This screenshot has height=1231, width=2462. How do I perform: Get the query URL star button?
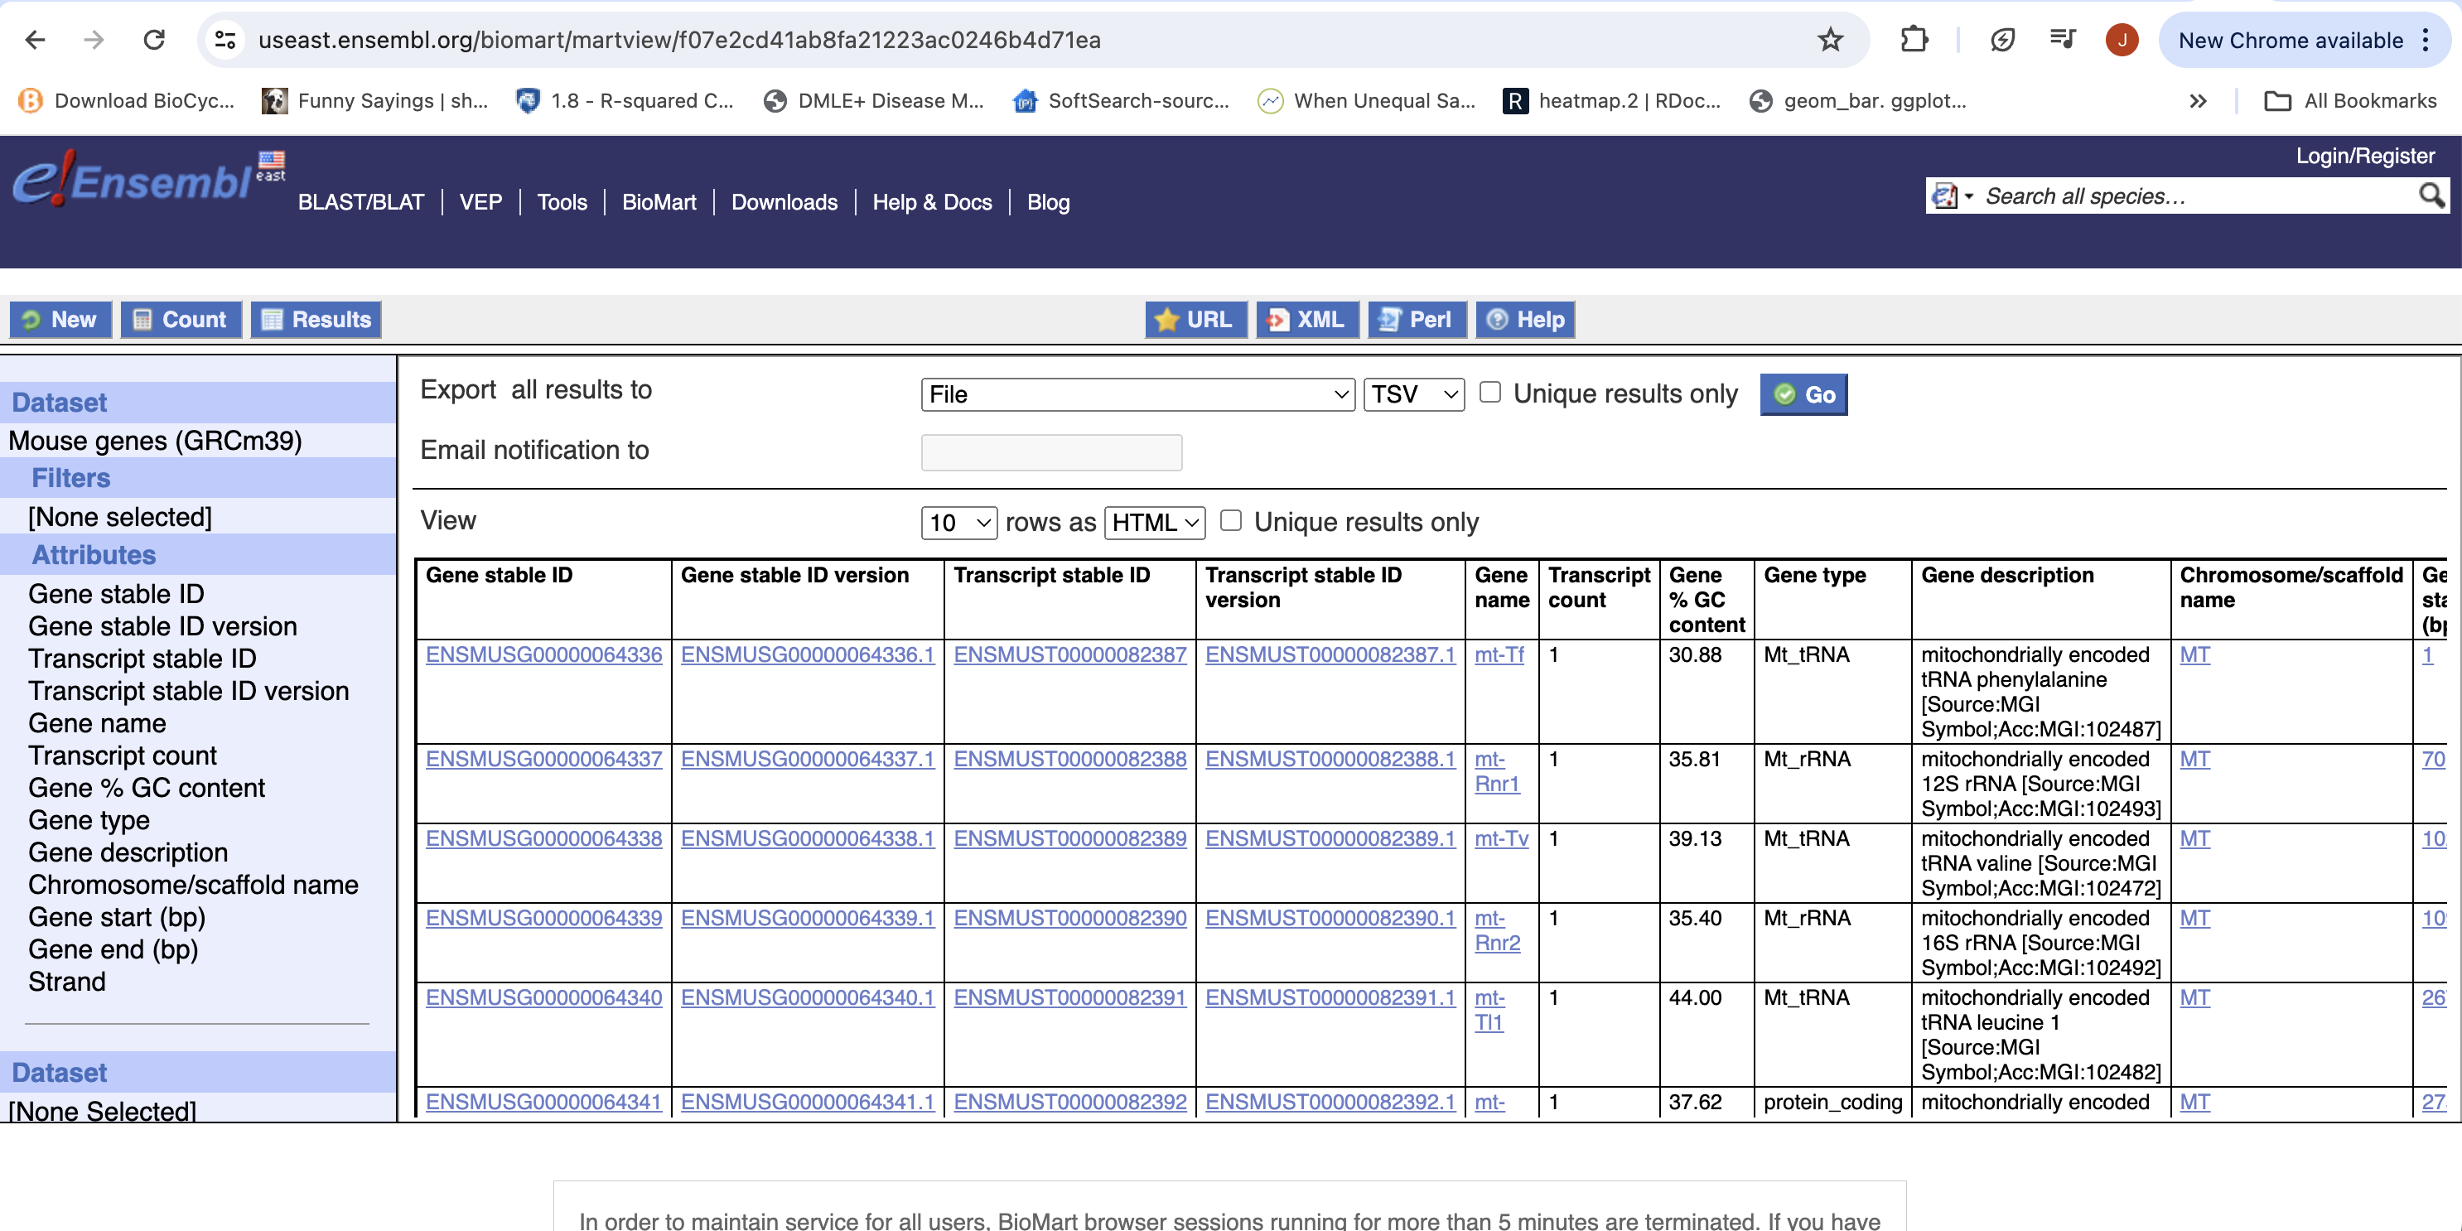click(1195, 319)
